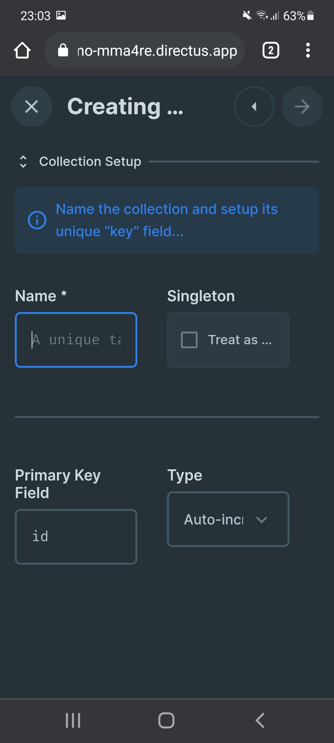Collapse the Collection Setup section
The width and height of the screenshot is (334, 743).
click(23, 161)
